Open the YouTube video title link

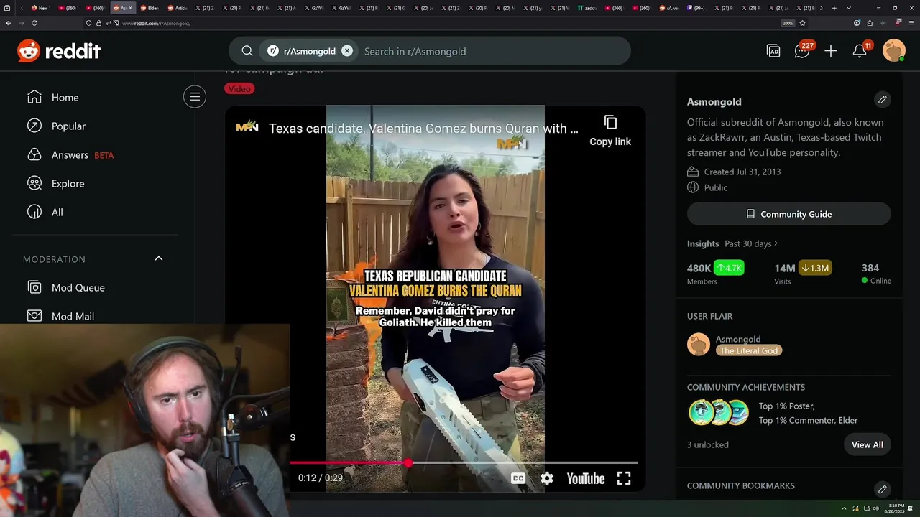coord(423,129)
